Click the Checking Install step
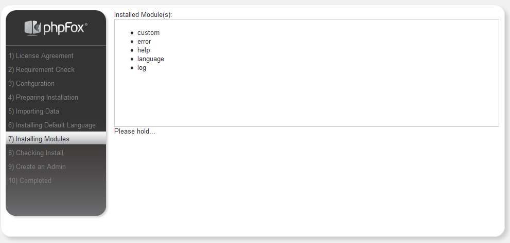 pyautogui.click(x=36, y=153)
